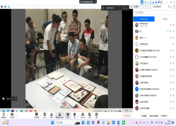The image size is (176, 126).
Task: Switch to the Not Joined members tab
Action: tap(165, 19)
